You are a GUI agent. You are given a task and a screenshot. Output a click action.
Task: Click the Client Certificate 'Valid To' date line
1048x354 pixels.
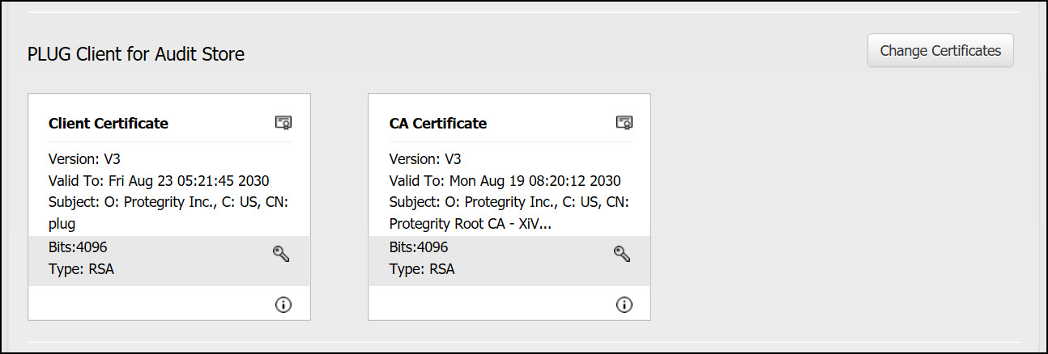pyautogui.click(x=159, y=180)
